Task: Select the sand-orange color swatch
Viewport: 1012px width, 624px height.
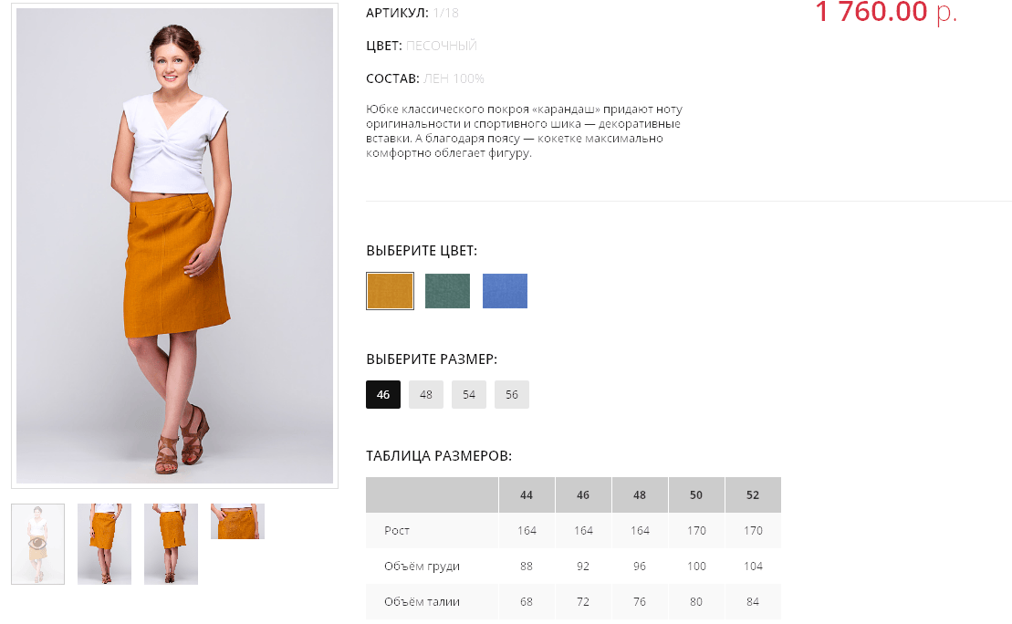Action: pos(390,291)
